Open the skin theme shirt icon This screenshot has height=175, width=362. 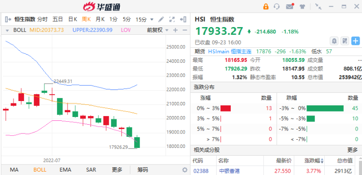[303, 6]
